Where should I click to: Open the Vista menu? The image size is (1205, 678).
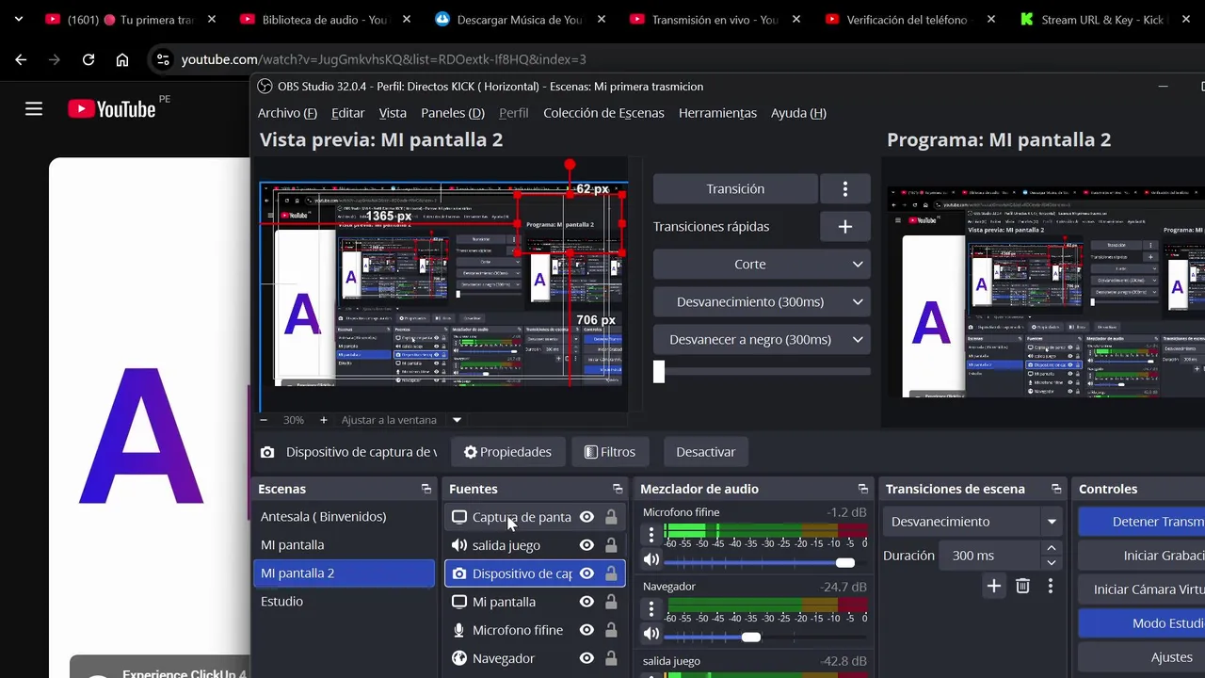(393, 113)
